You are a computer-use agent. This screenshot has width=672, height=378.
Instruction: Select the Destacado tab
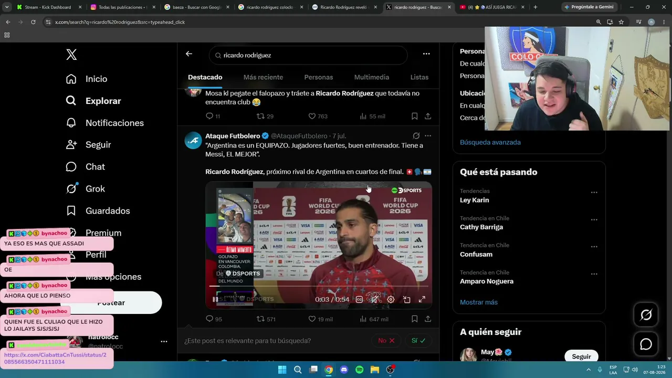(205, 77)
